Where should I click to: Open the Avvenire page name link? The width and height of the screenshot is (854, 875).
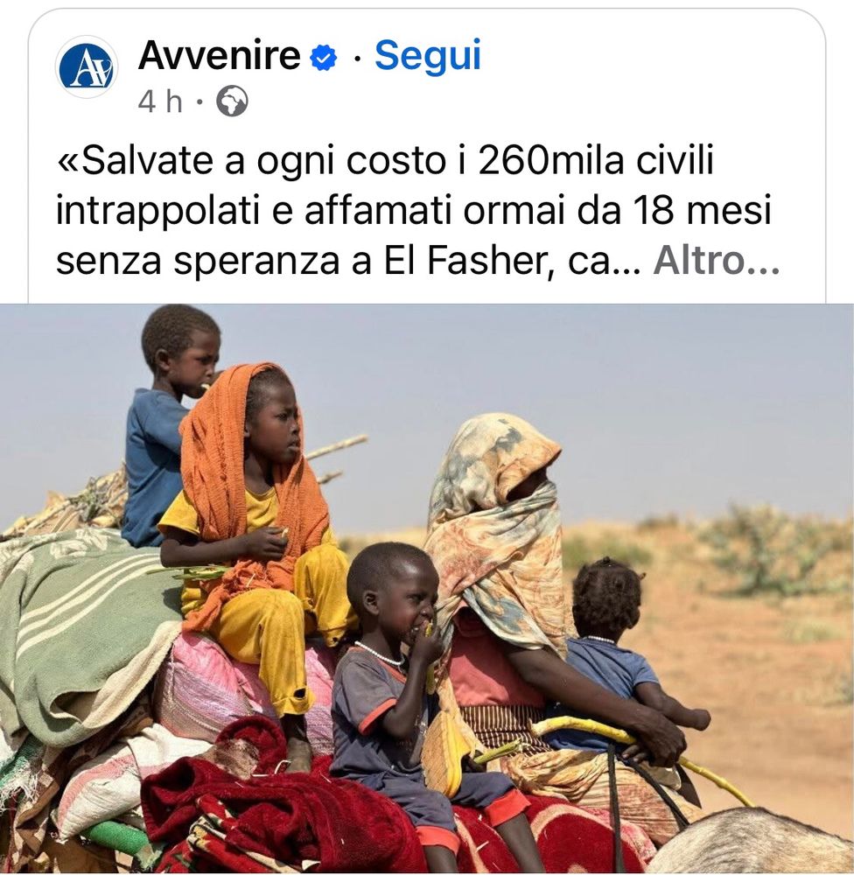[220, 56]
